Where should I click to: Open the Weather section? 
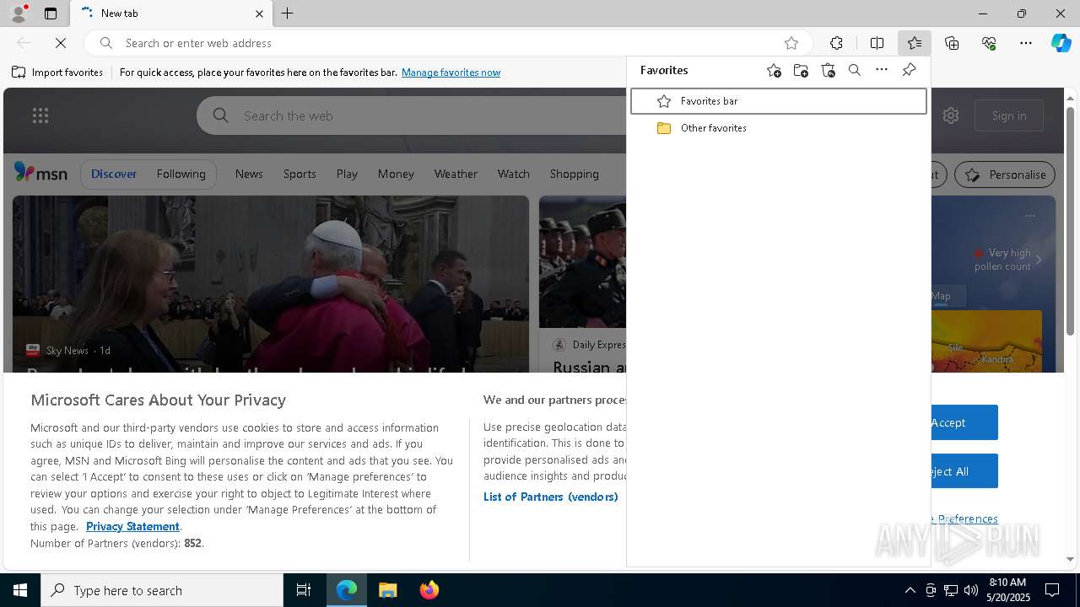click(x=456, y=174)
